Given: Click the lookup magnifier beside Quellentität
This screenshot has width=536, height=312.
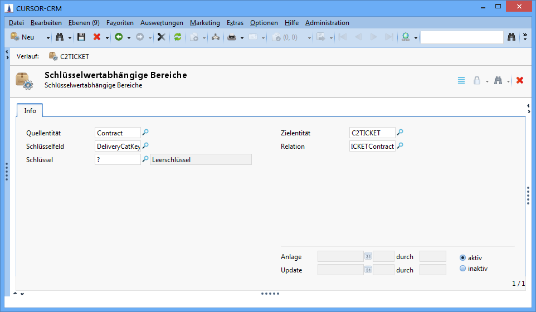Looking at the screenshot, I should (x=146, y=133).
